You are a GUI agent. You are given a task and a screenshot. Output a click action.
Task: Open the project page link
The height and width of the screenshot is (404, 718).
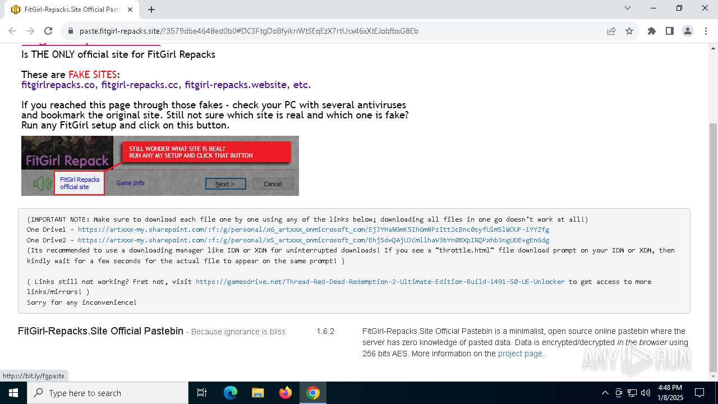pos(520,353)
